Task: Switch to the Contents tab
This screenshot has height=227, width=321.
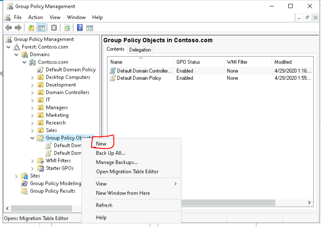Action: [116, 49]
